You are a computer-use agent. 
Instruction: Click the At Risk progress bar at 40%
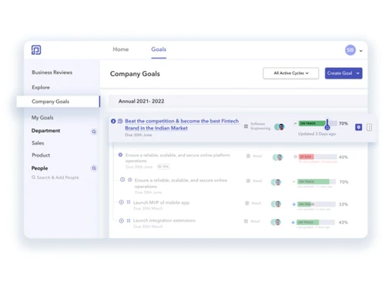(x=318, y=156)
